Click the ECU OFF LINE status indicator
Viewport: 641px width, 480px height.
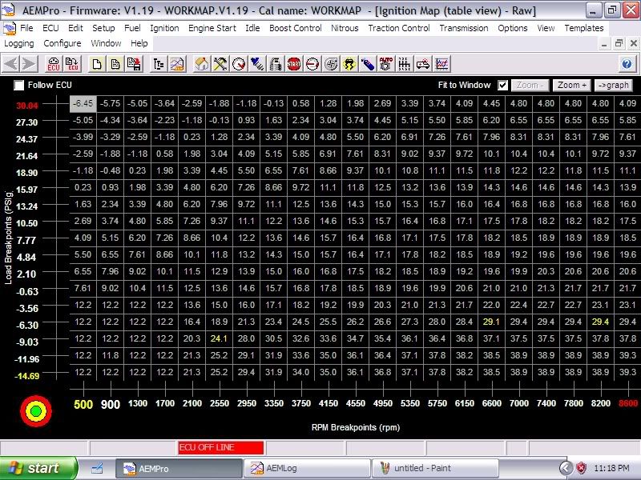click(221, 448)
